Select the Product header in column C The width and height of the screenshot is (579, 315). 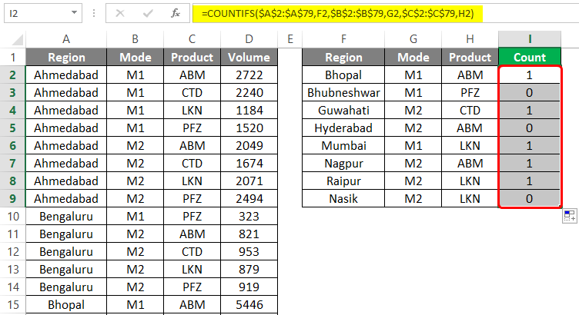[x=192, y=57]
